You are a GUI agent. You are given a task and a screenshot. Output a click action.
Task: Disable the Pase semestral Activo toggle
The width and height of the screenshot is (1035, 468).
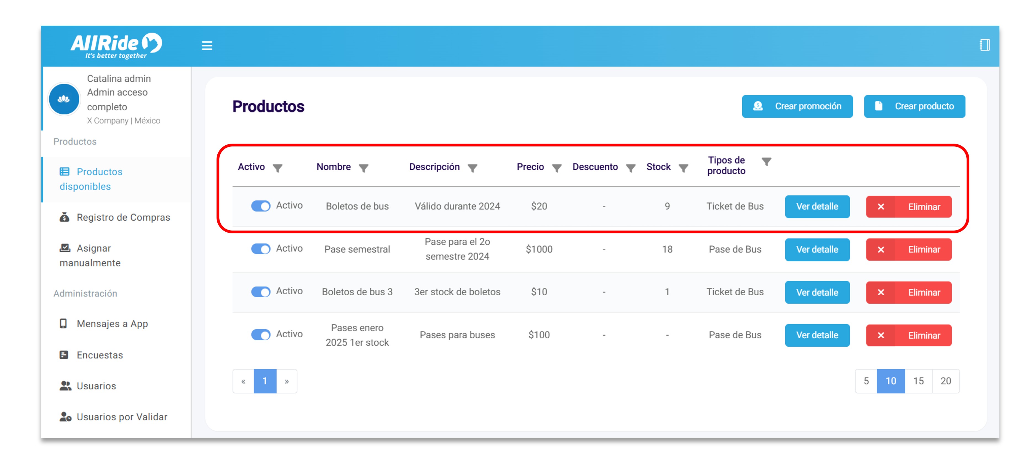pyautogui.click(x=261, y=249)
